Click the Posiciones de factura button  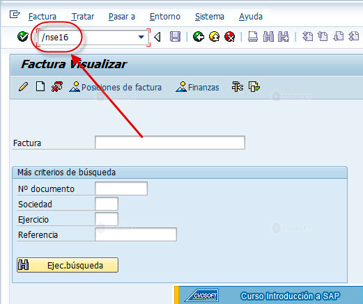pos(116,87)
